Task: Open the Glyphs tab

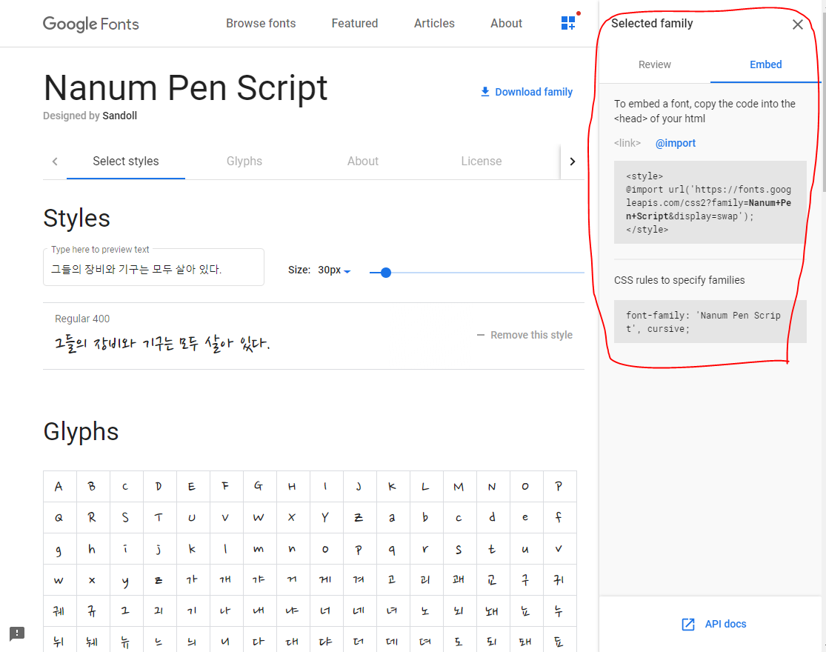Action: tap(244, 162)
